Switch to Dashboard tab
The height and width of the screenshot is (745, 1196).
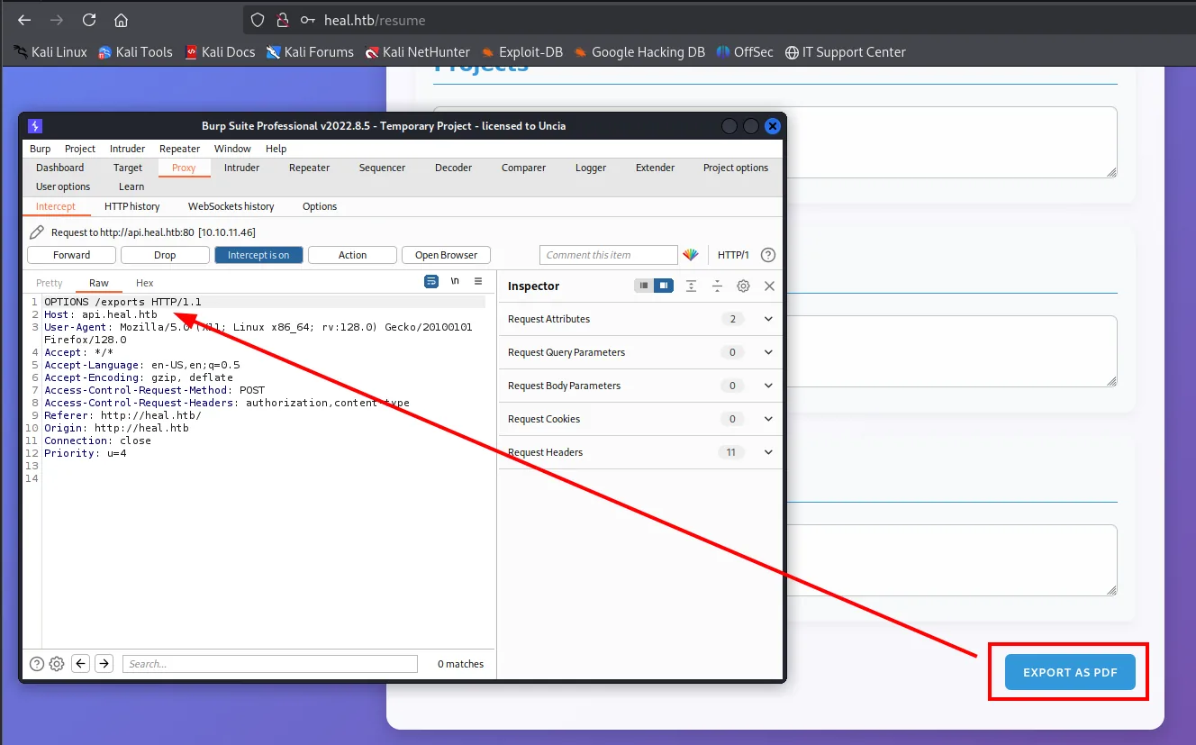click(x=60, y=168)
